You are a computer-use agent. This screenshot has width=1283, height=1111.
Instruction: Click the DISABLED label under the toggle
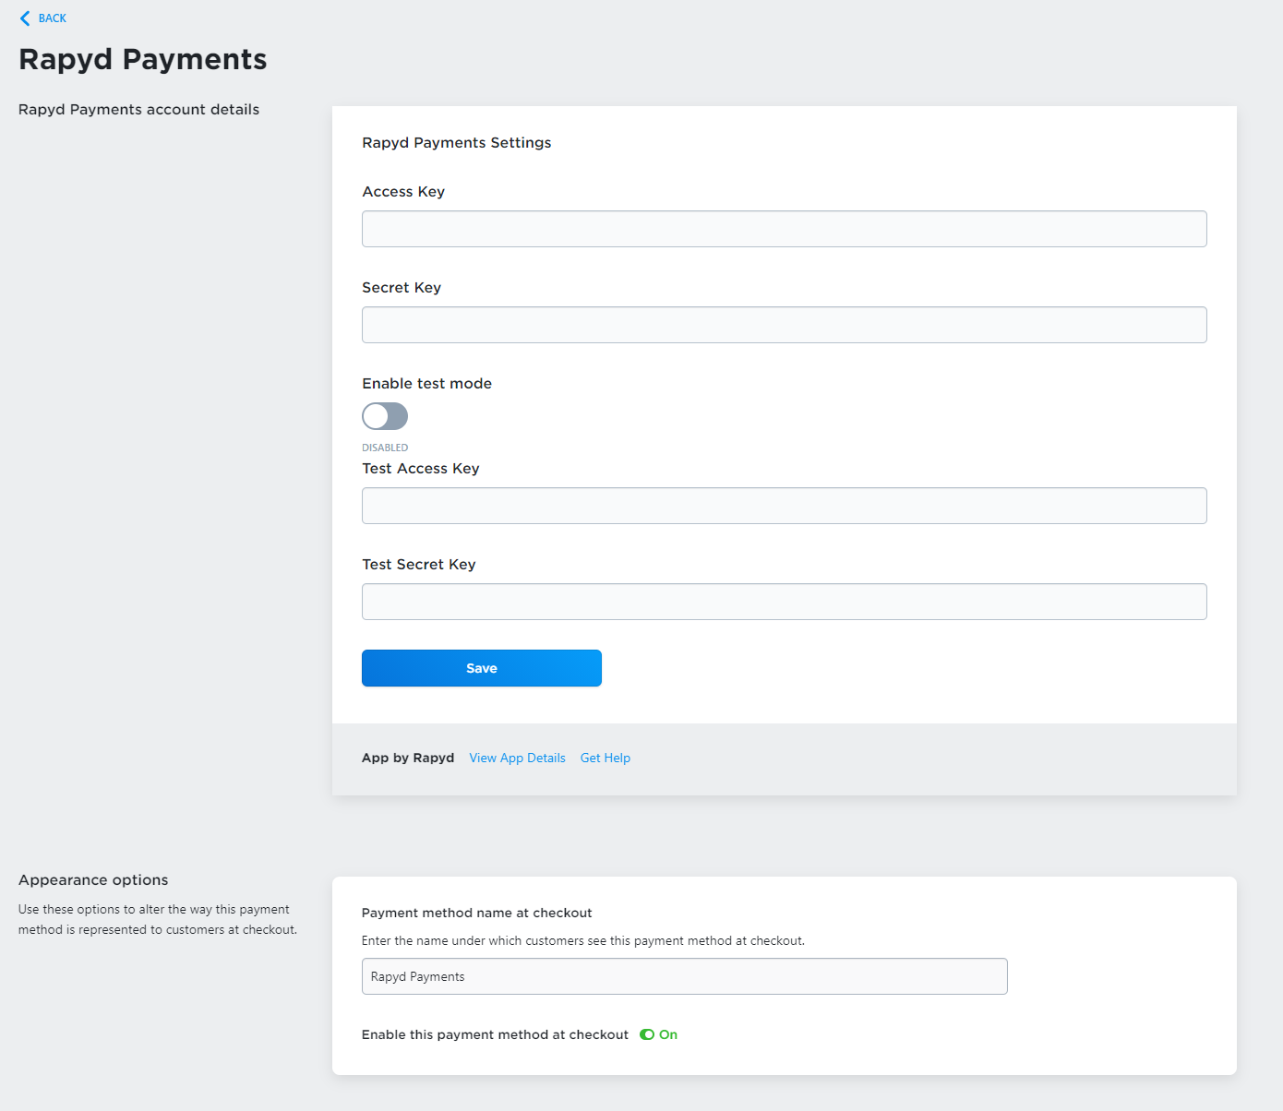tap(385, 448)
